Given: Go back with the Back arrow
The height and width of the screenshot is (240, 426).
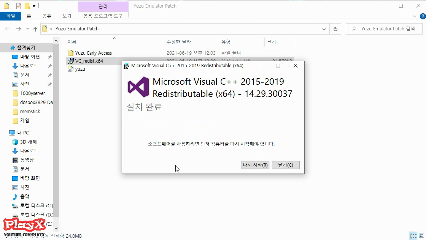Looking at the screenshot, I should (x=7, y=29).
